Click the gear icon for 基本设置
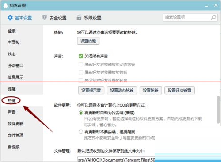The height and width of the screenshot is (162, 221). click(x=10, y=18)
